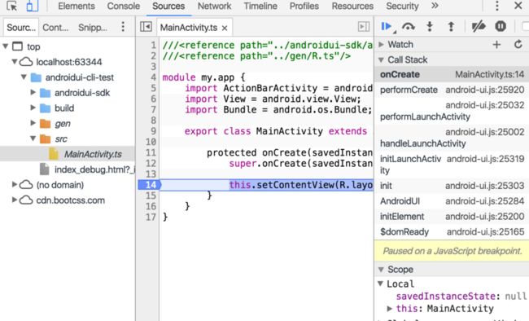Activate the inspect element picker icon
The height and width of the screenshot is (321, 529).
click(12, 6)
